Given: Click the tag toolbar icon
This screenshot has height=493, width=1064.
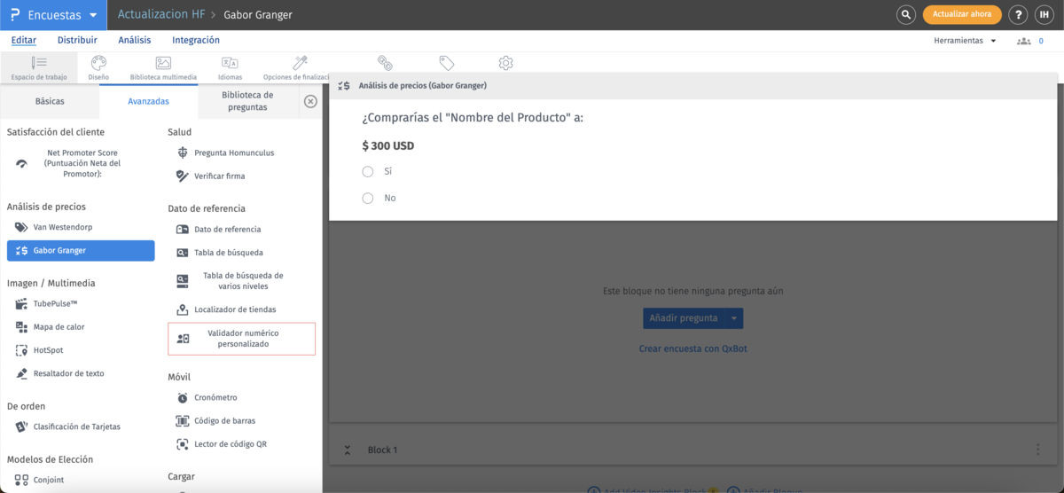Looking at the screenshot, I should click(x=447, y=63).
